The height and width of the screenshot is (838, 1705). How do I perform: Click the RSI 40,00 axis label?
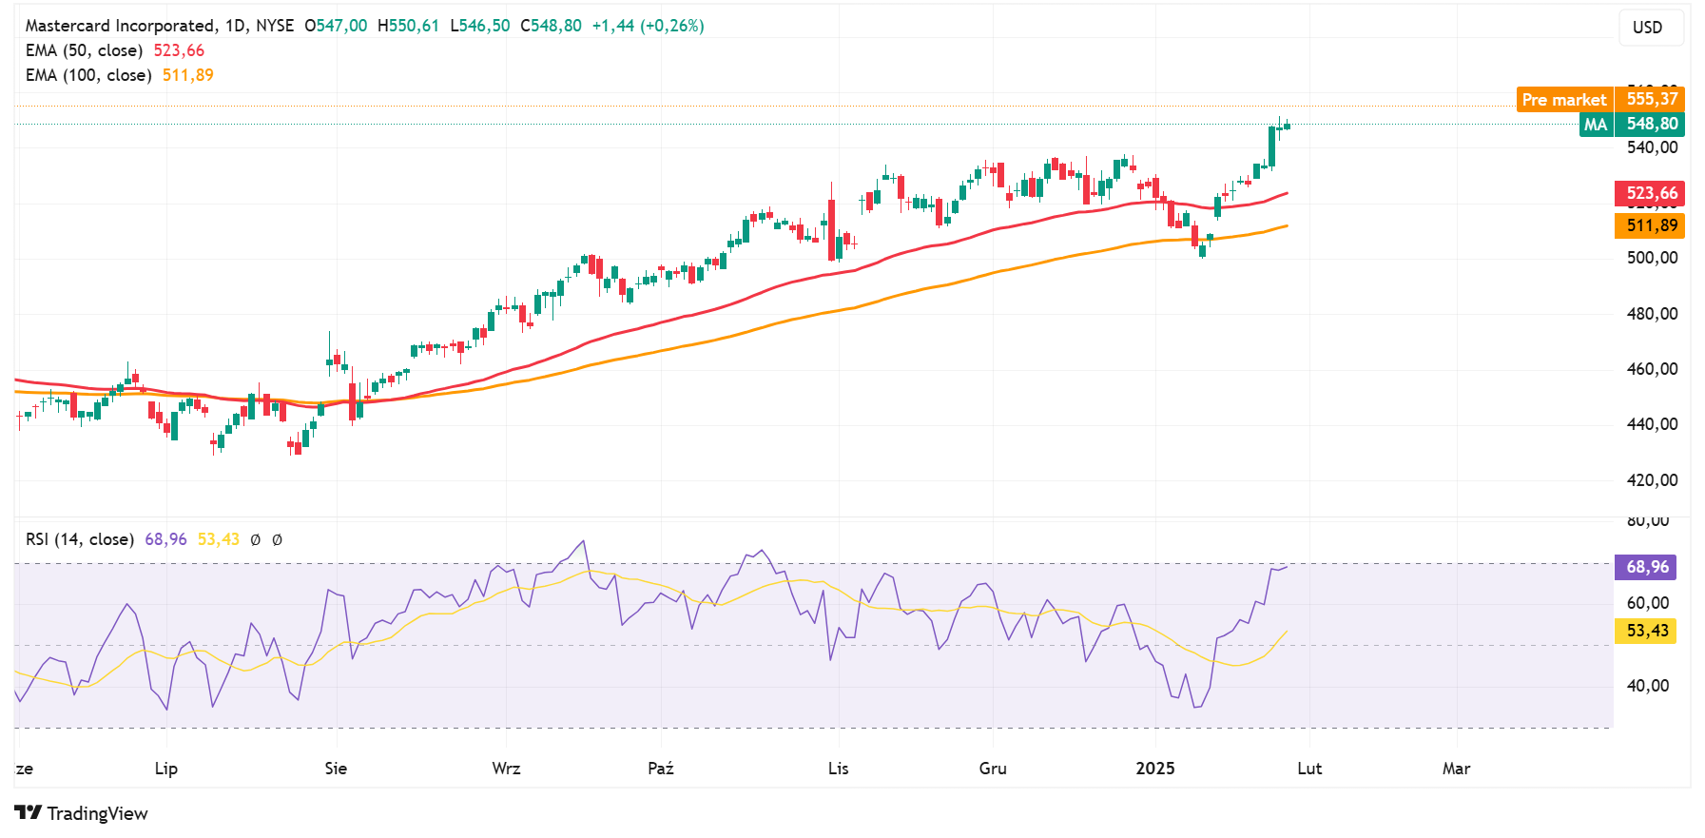[1648, 686]
